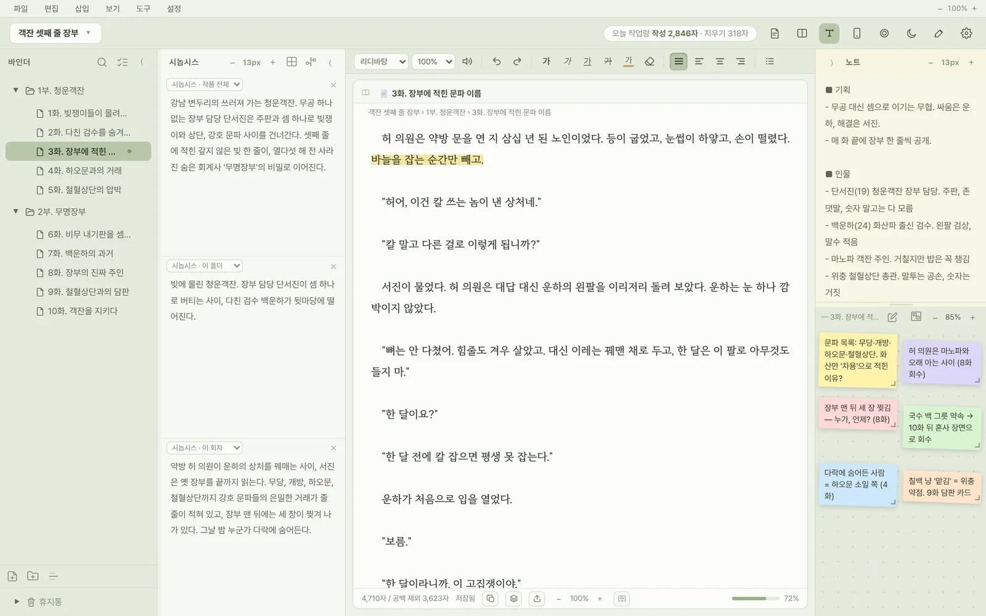Toggle the typewriter T mode button

click(829, 33)
